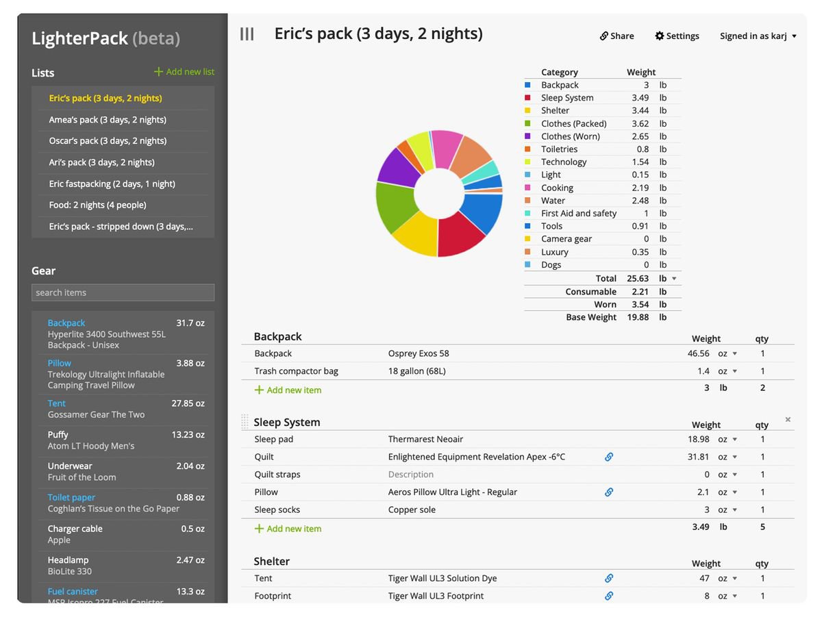Click the Sleep System category name
The image size is (822, 617).
click(x=287, y=422)
